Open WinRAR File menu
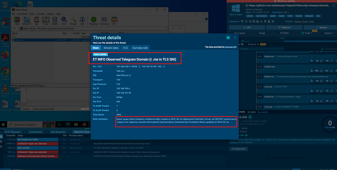This screenshot has height=170, width=337. click(13, 14)
